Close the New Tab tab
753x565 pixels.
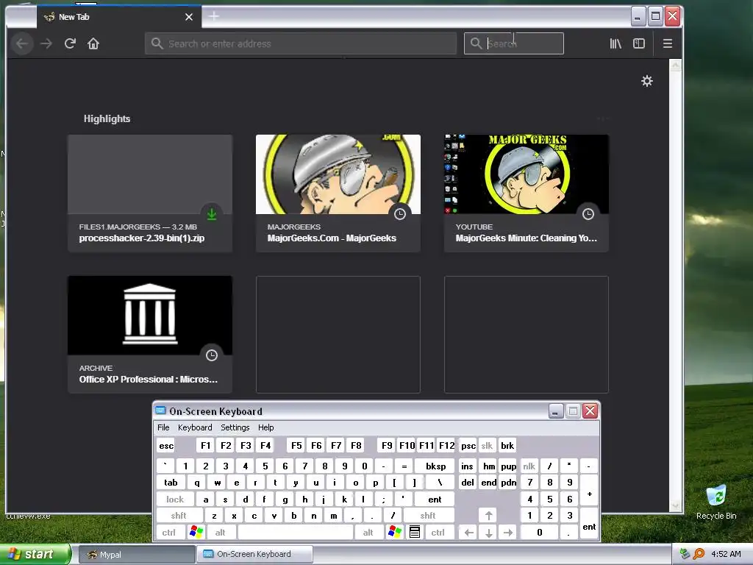coord(189,17)
